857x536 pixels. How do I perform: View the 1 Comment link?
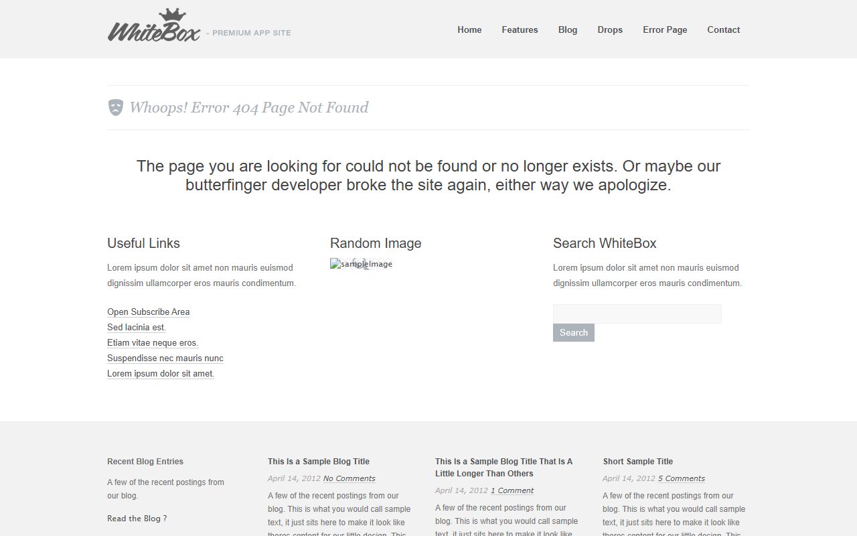point(512,490)
